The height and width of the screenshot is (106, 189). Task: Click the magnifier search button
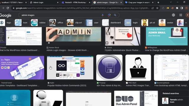click(x=115, y=15)
